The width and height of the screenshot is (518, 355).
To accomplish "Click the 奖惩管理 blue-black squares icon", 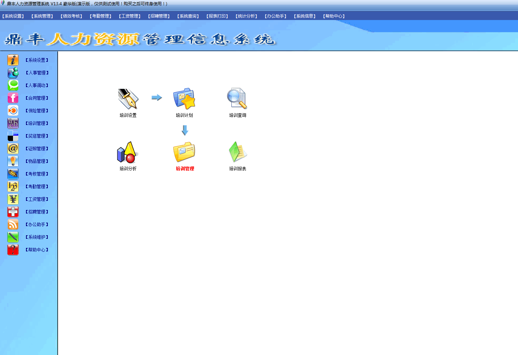I will tap(13, 136).
